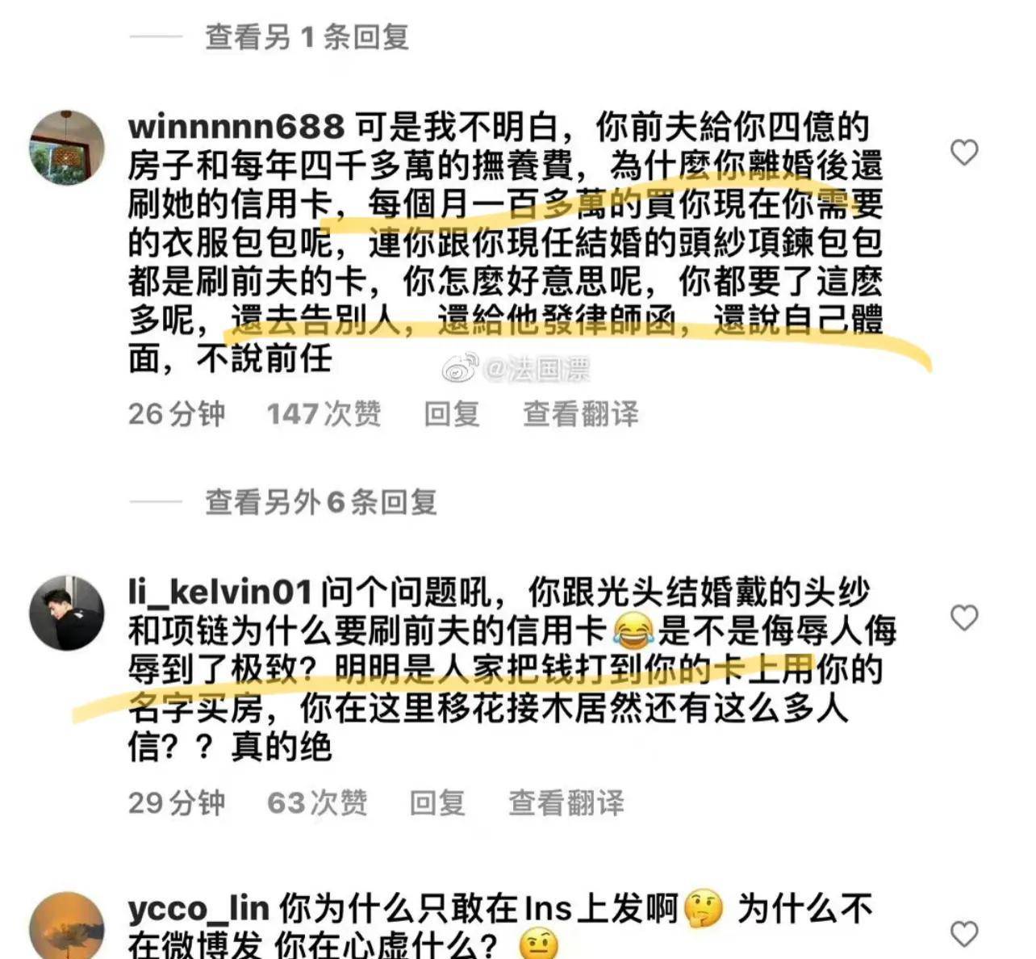This screenshot has width=1036, height=959.
Task: Open ycco_lin's avatar photo
Action: coord(67,926)
